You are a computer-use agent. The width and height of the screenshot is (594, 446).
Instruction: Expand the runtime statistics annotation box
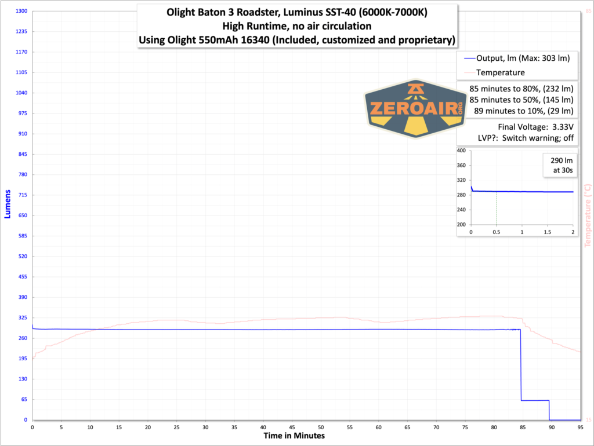(521, 100)
